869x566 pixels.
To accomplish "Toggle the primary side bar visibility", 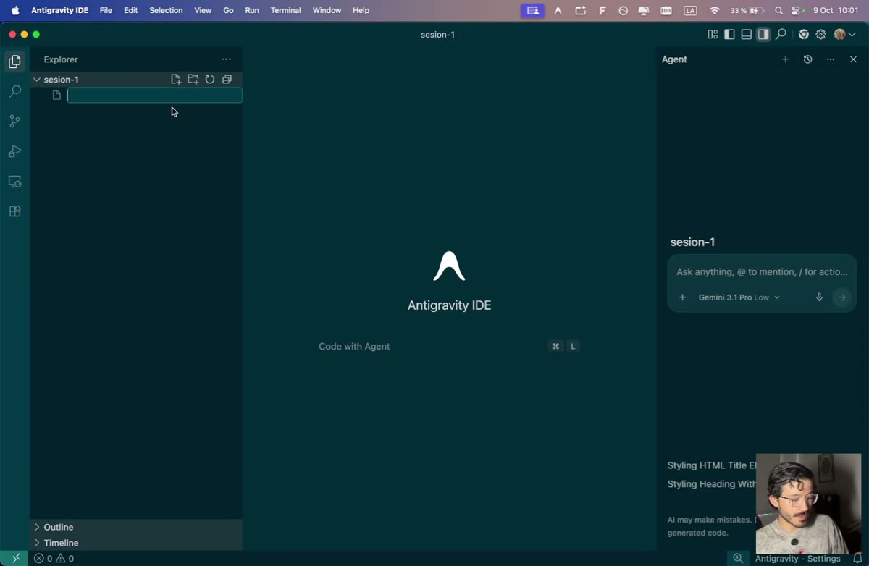I will [x=729, y=34].
